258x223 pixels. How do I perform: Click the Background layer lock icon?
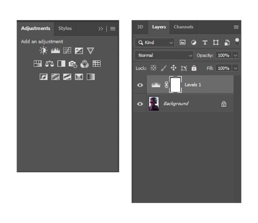click(x=224, y=104)
